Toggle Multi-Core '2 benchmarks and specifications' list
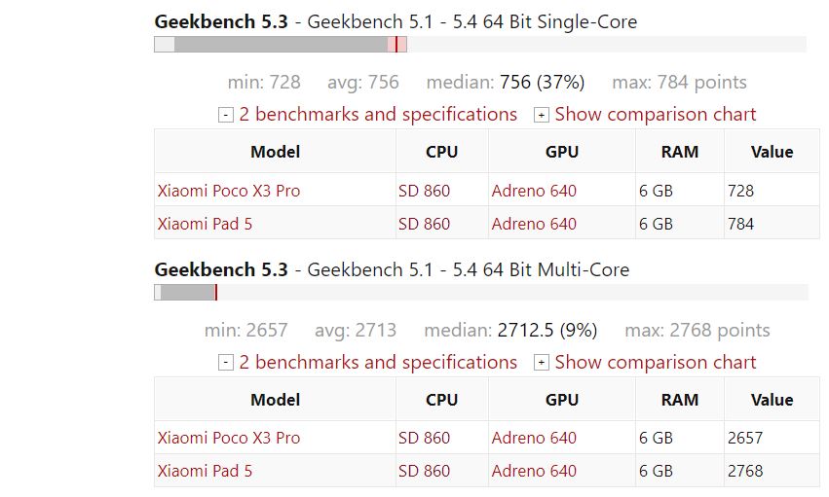This screenshot has height=497, width=829. click(378, 363)
